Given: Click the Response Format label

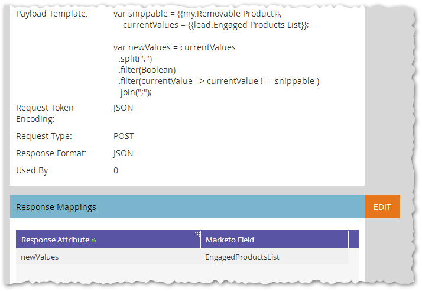Looking at the screenshot, I should tap(51, 153).
